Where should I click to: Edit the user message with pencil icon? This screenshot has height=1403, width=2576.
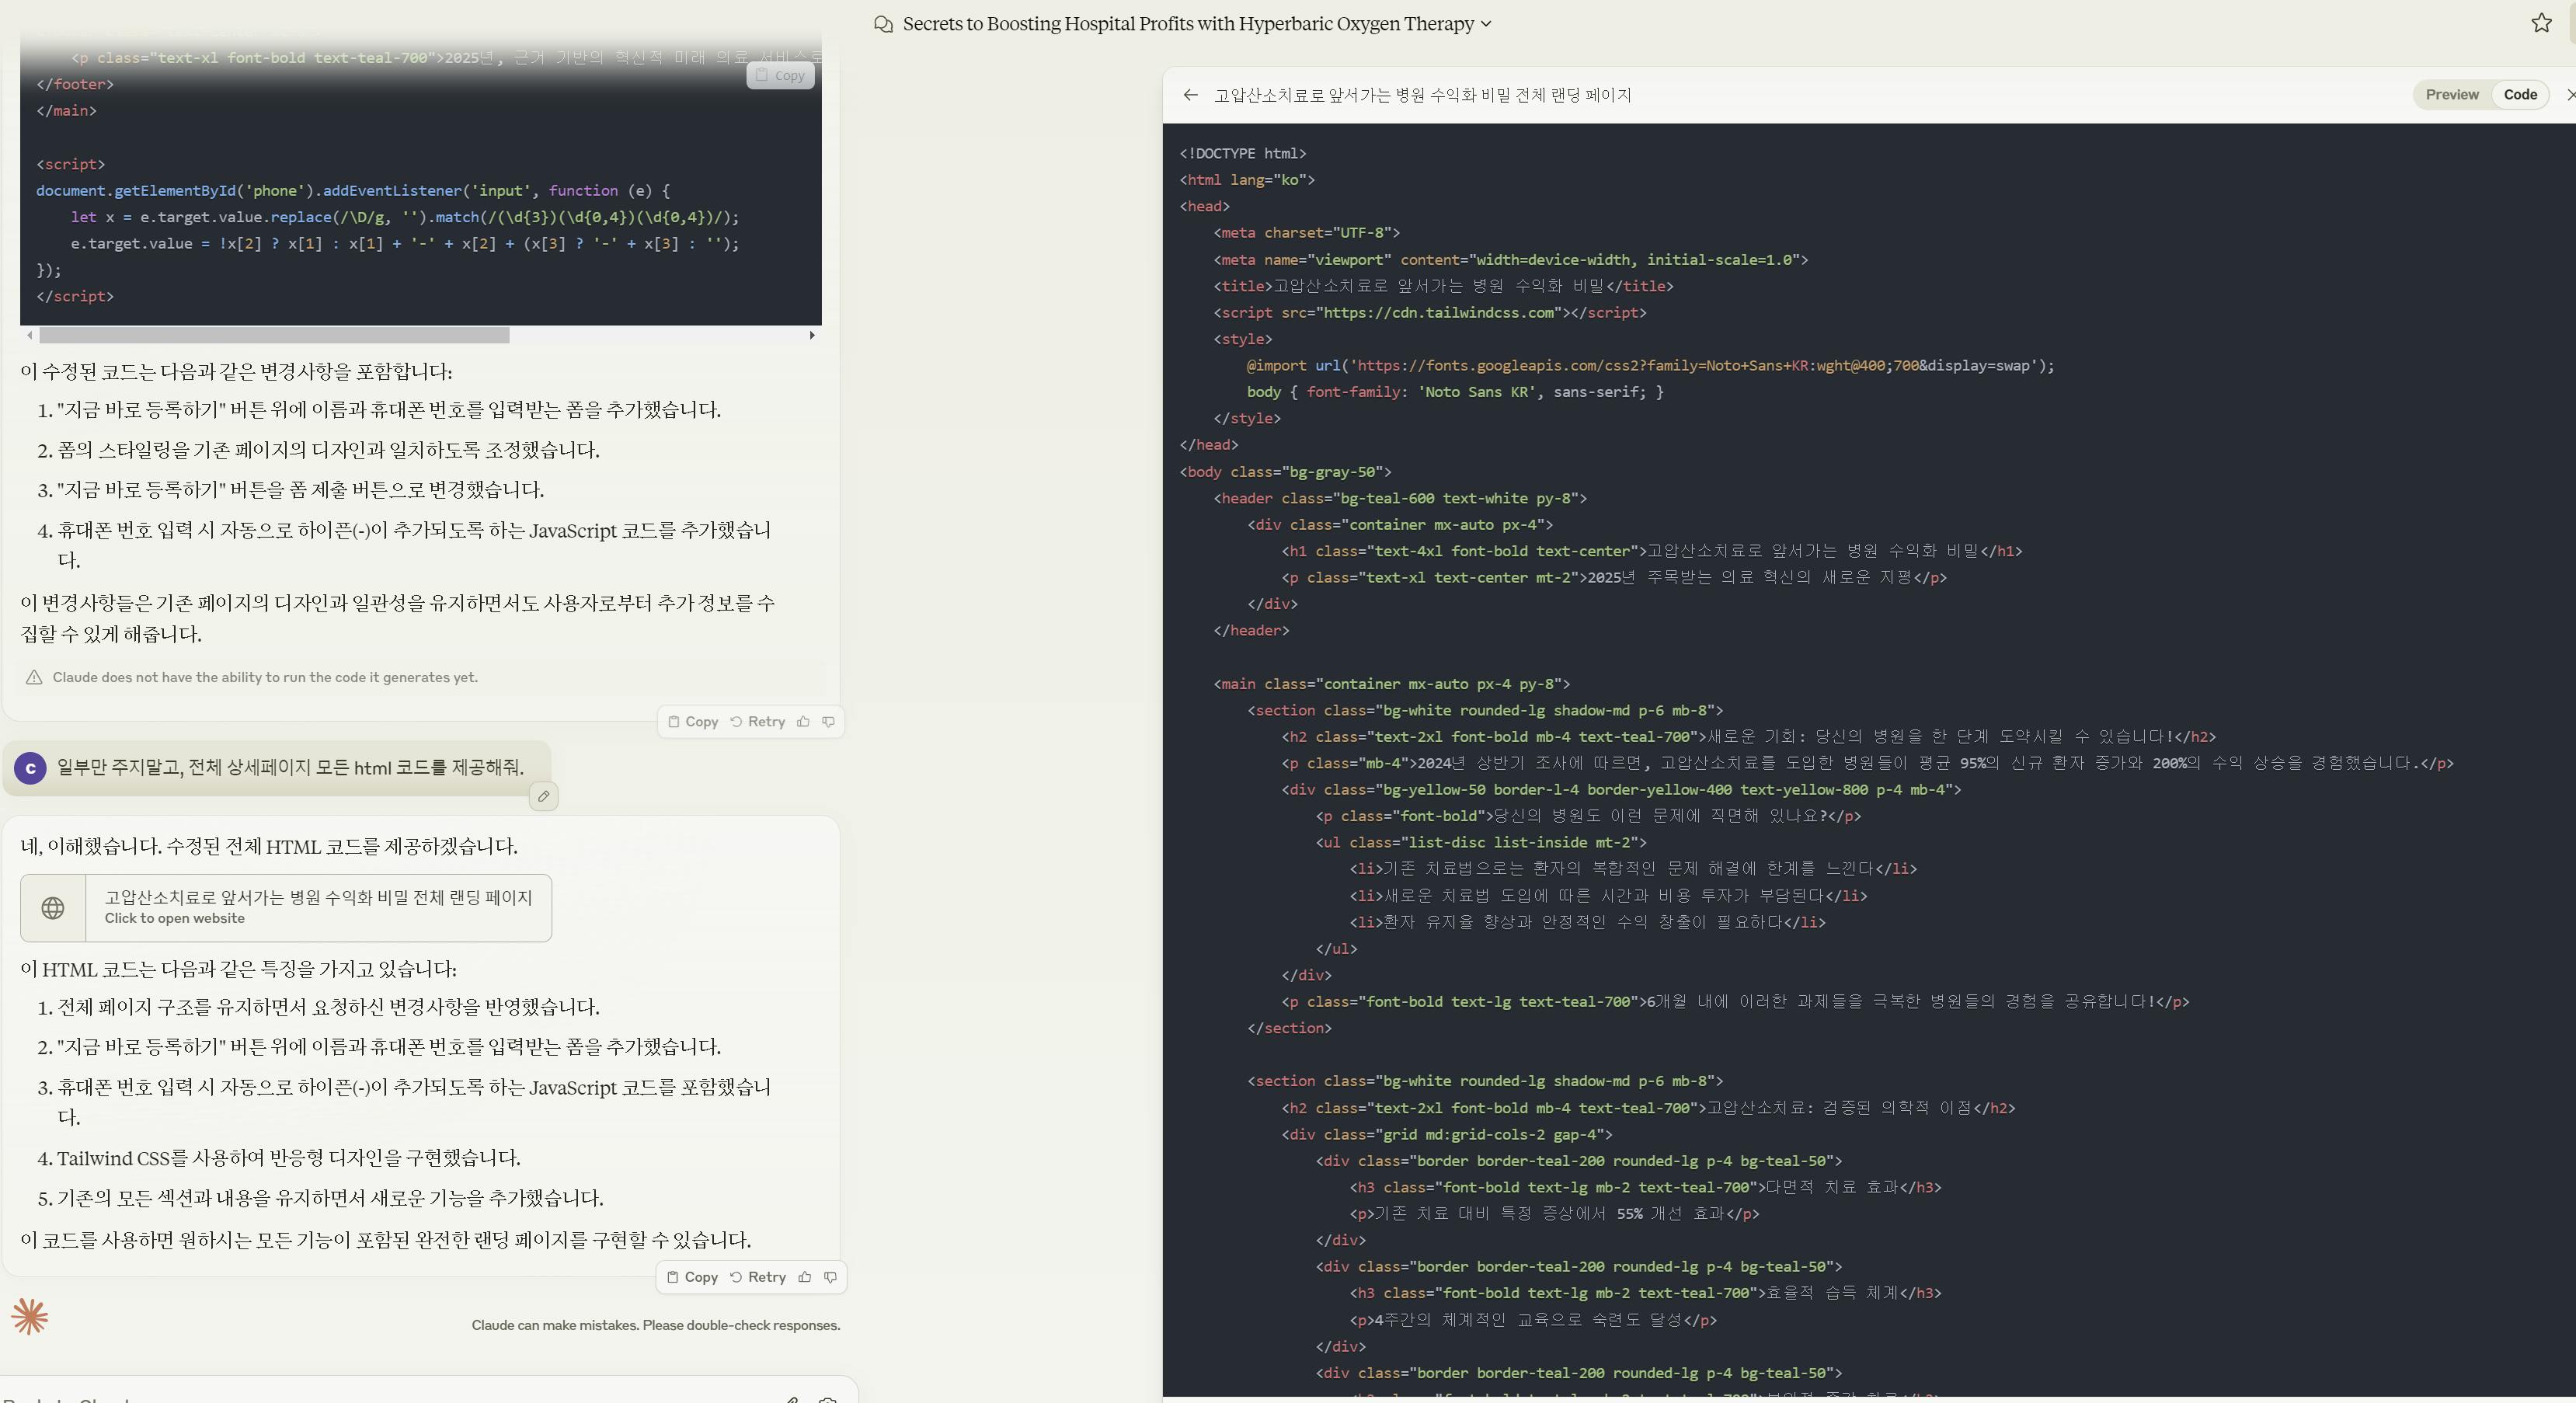(543, 796)
